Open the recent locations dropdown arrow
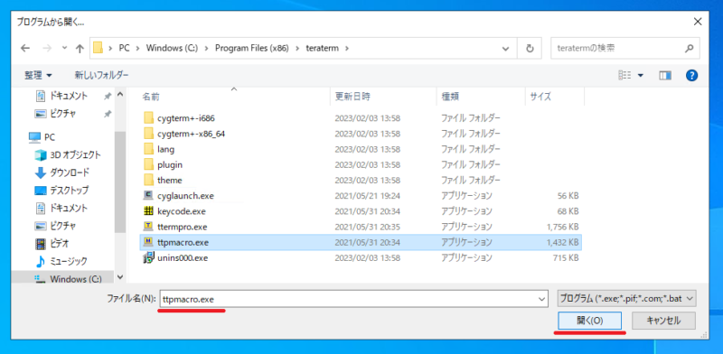 point(64,48)
